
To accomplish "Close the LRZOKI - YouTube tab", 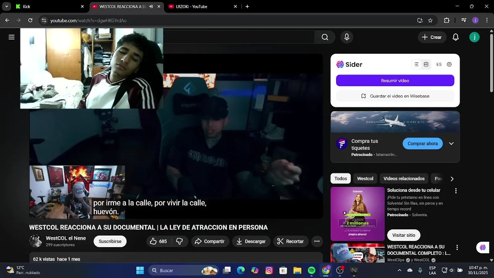I will click(x=235, y=7).
